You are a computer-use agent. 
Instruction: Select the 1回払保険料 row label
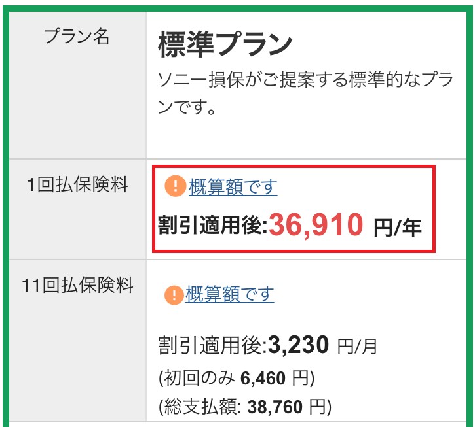click(x=78, y=186)
